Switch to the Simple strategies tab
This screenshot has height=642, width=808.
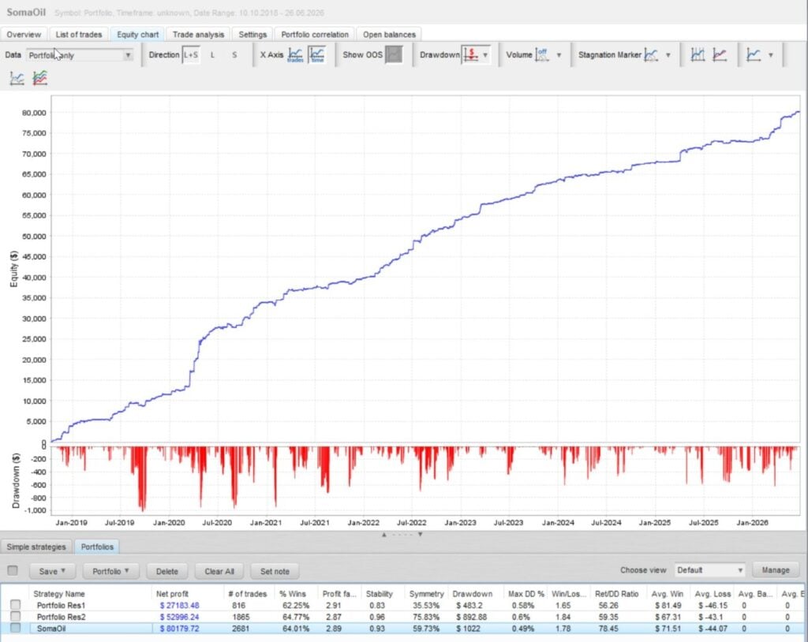point(36,547)
